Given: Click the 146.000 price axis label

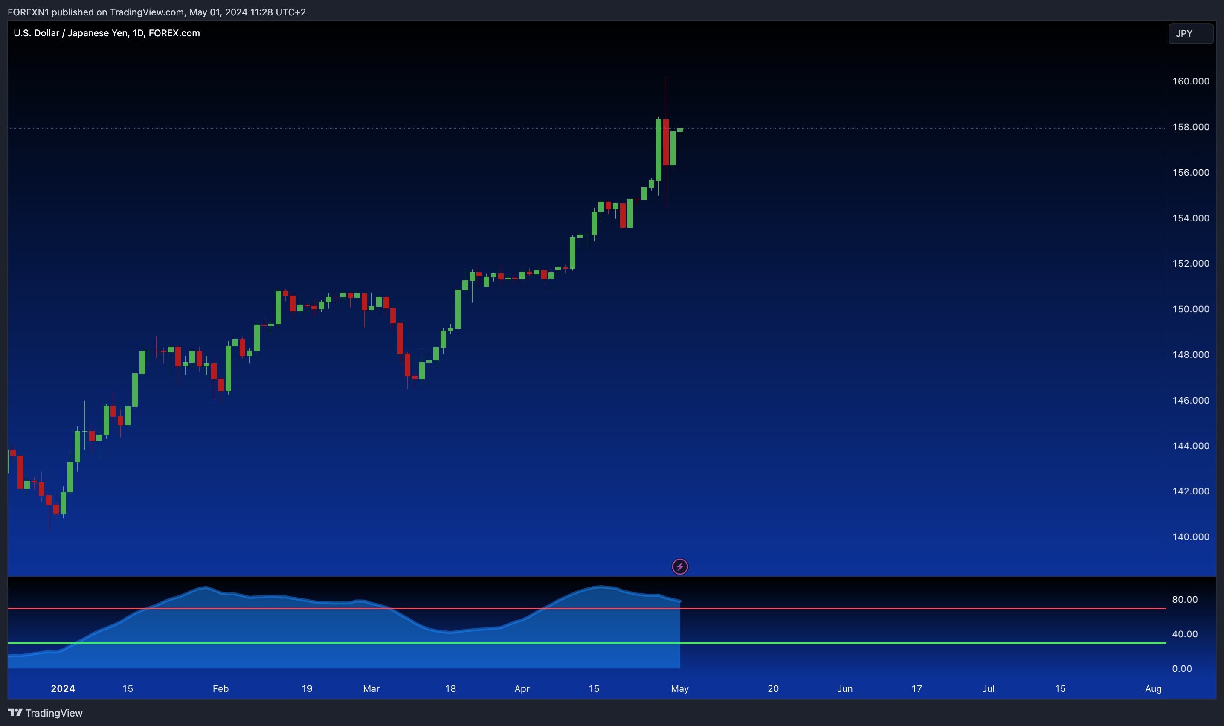Looking at the screenshot, I should pyautogui.click(x=1191, y=400).
